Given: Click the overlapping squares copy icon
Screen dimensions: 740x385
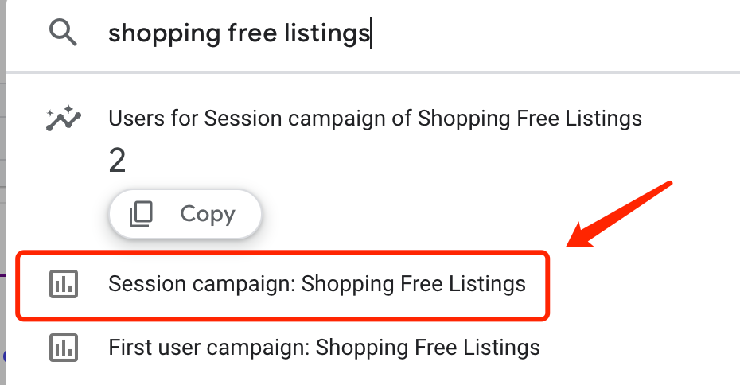Looking at the screenshot, I should point(141,214).
